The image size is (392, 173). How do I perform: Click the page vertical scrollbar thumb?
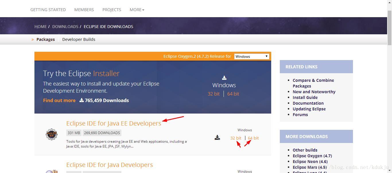[390, 27]
